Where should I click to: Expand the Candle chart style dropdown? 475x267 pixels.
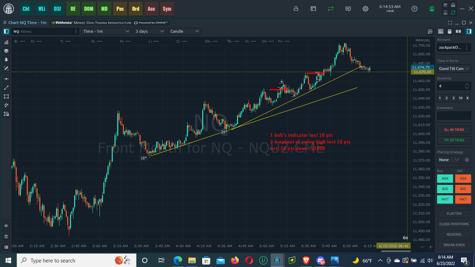184,31
